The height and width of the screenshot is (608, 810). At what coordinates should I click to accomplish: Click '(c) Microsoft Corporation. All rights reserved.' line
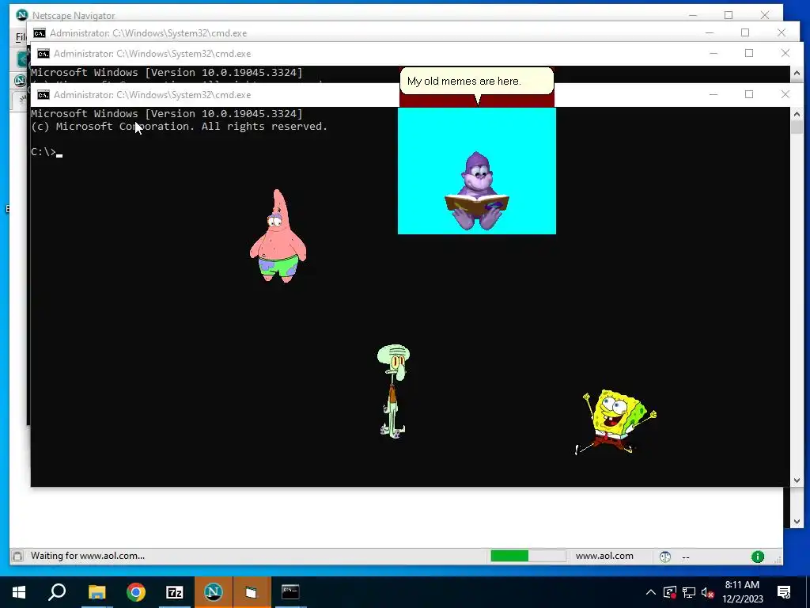180,127
